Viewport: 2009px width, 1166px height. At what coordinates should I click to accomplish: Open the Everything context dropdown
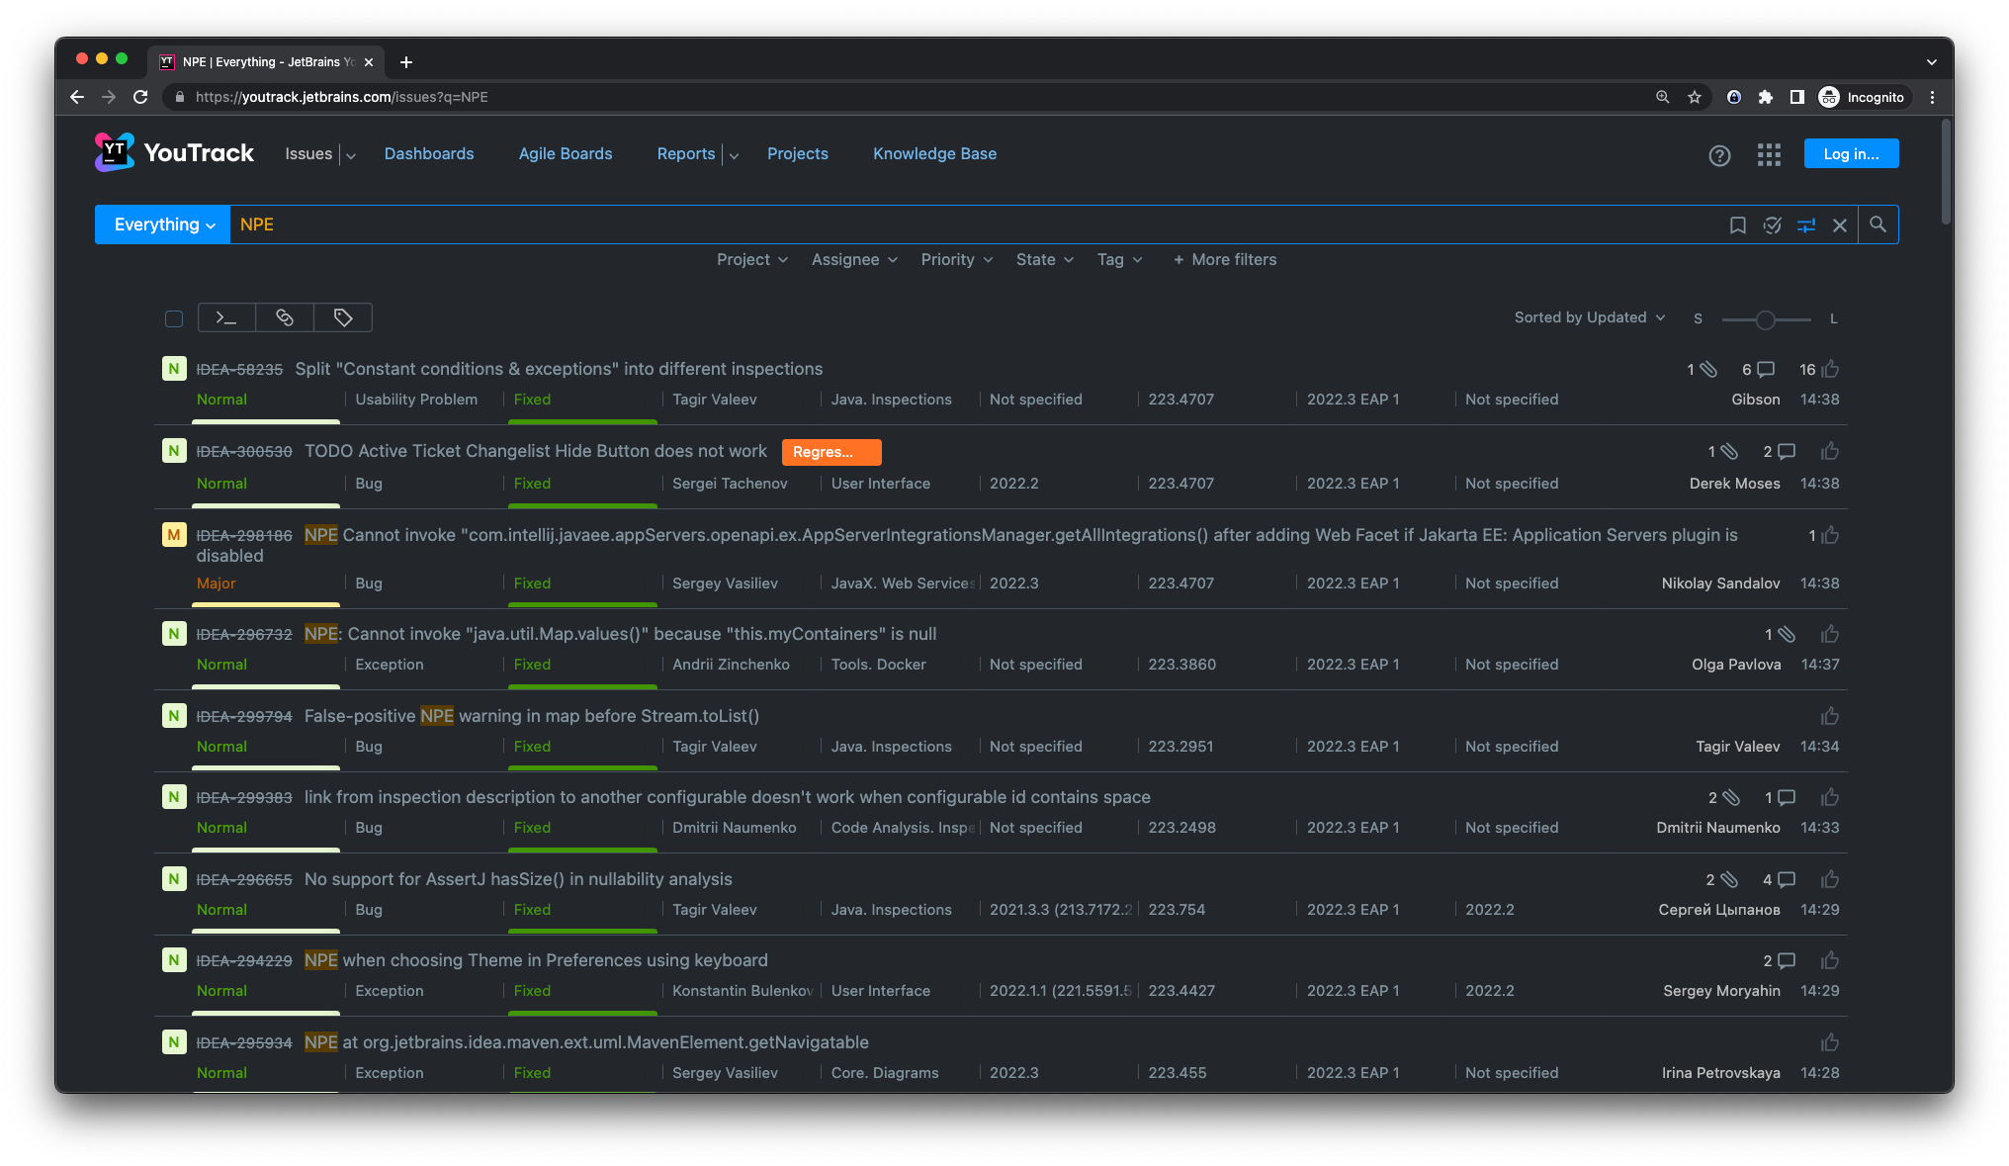[163, 224]
